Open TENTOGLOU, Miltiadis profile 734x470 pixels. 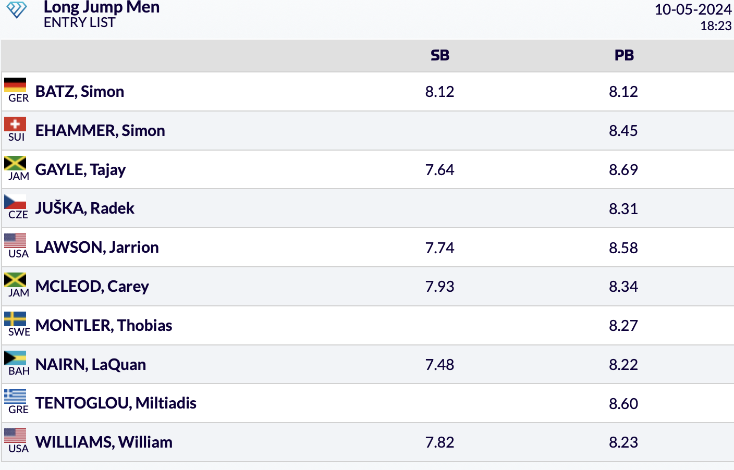click(116, 403)
